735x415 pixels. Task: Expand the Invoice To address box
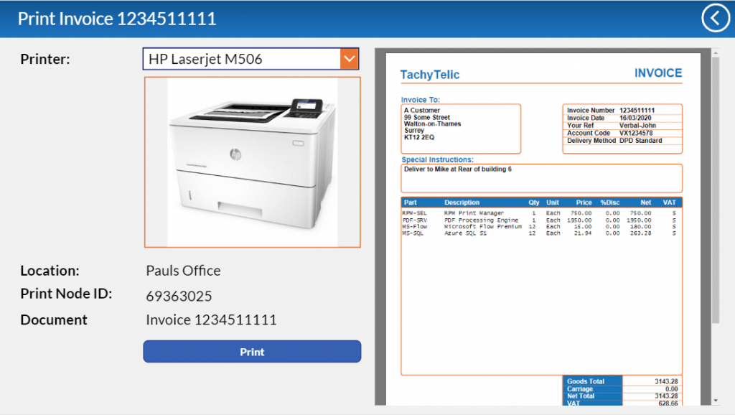tap(460, 128)
